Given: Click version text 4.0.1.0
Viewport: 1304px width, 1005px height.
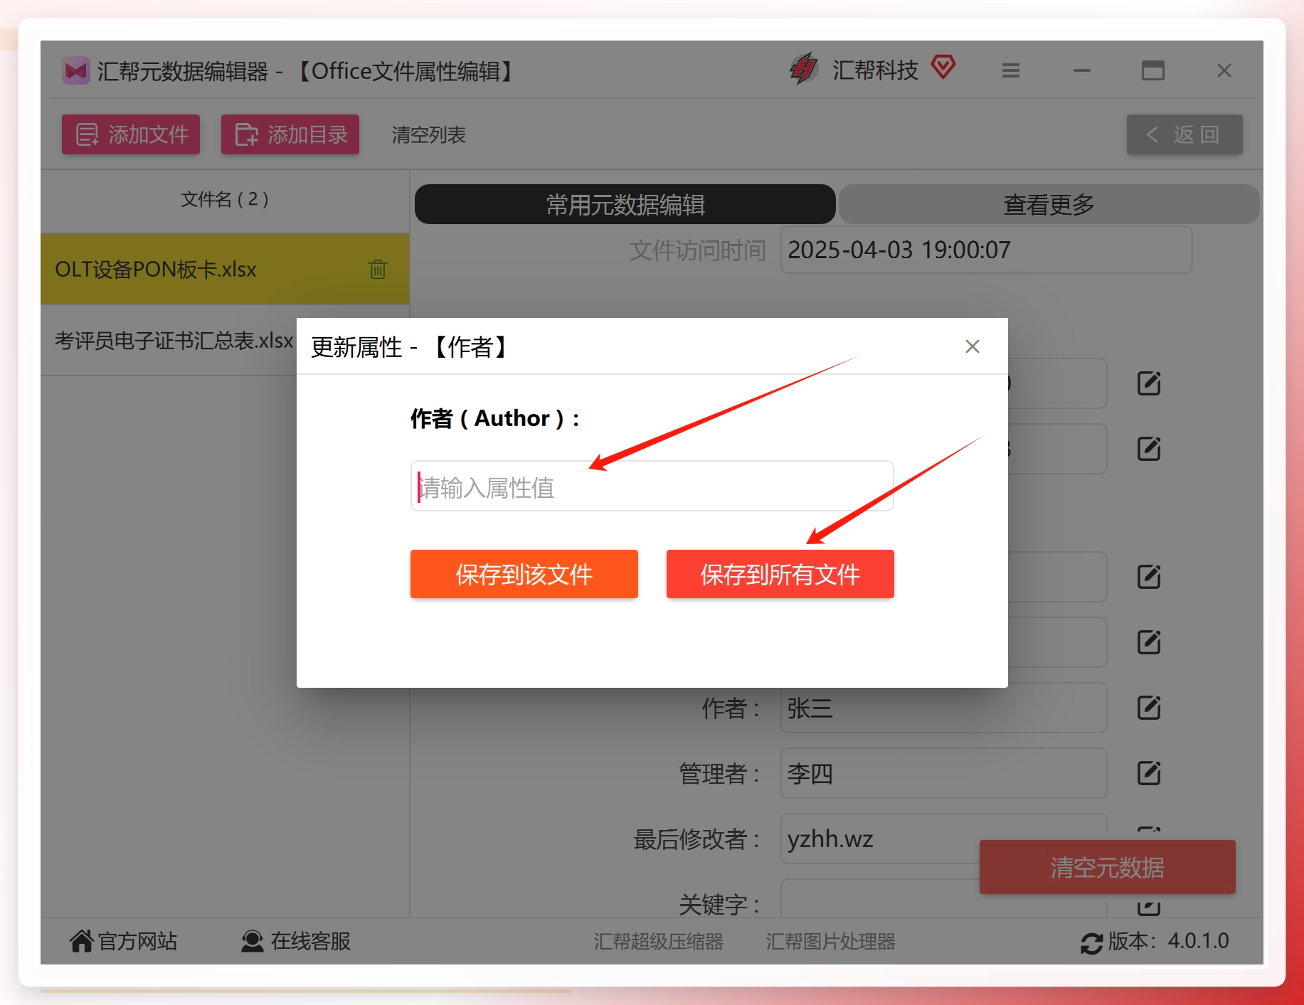Looking at the screenshot, I should tap(1199, 941).
